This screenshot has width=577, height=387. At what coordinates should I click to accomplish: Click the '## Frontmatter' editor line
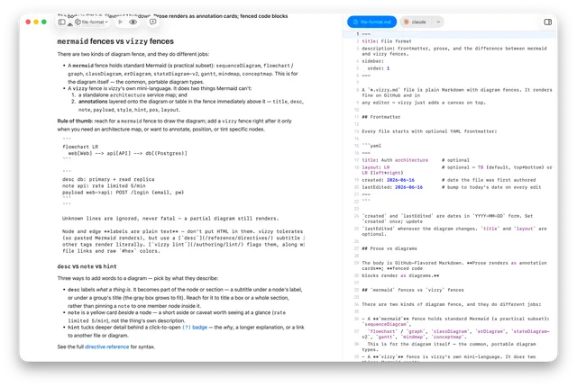380,117
